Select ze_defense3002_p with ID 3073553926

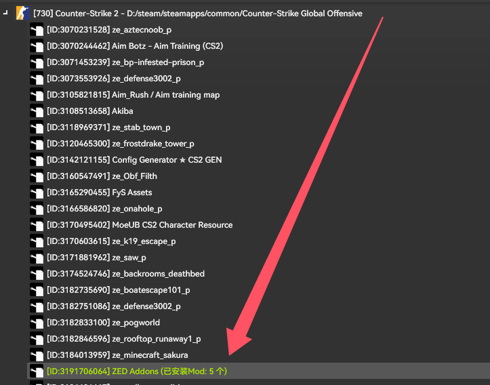click(114, 79)
